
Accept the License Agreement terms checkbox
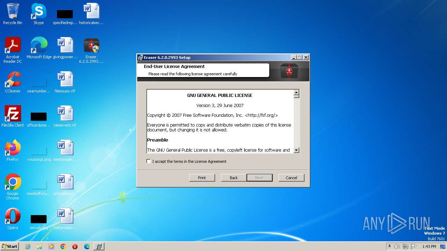click(149, 161)
